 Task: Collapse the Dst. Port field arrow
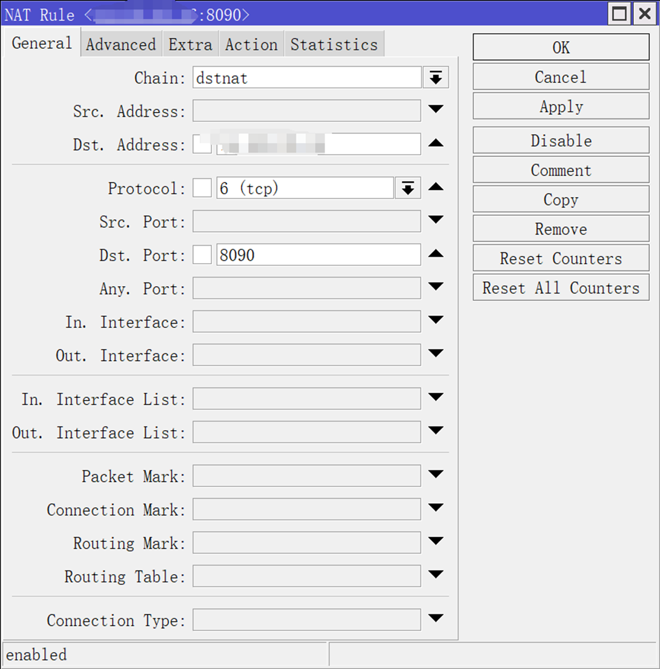[x=436, y=254]
